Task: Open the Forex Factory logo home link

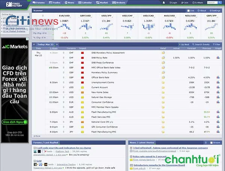Action: pyautogui.click(x=14, y=4)
